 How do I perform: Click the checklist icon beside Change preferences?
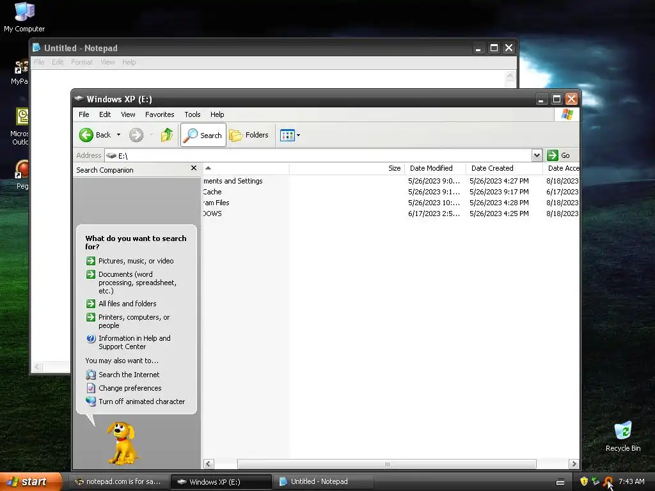[91, 388]
